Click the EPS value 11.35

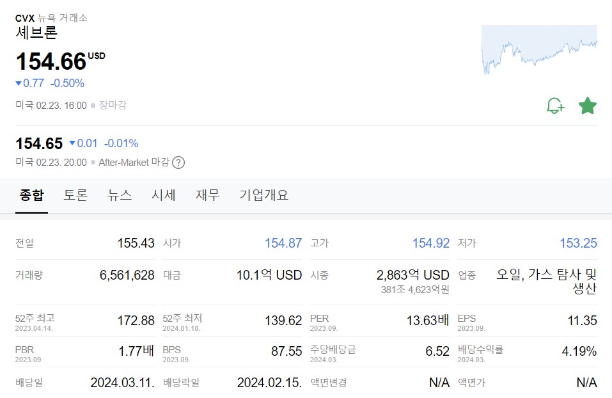583,321
